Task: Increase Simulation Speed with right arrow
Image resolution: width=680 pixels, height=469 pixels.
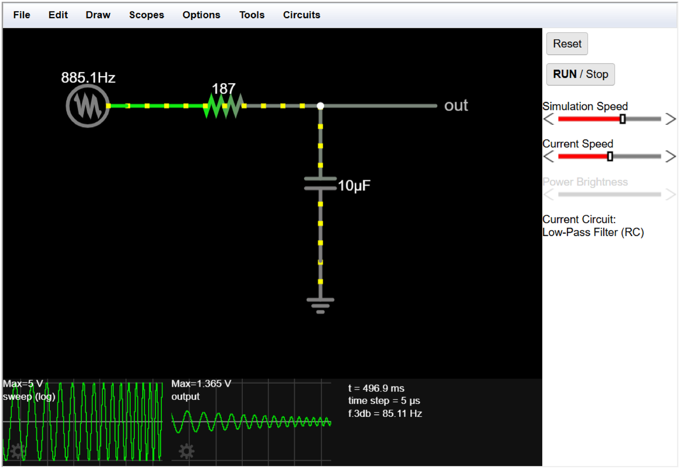Action: pyautogui.click(x=670, y=119)
